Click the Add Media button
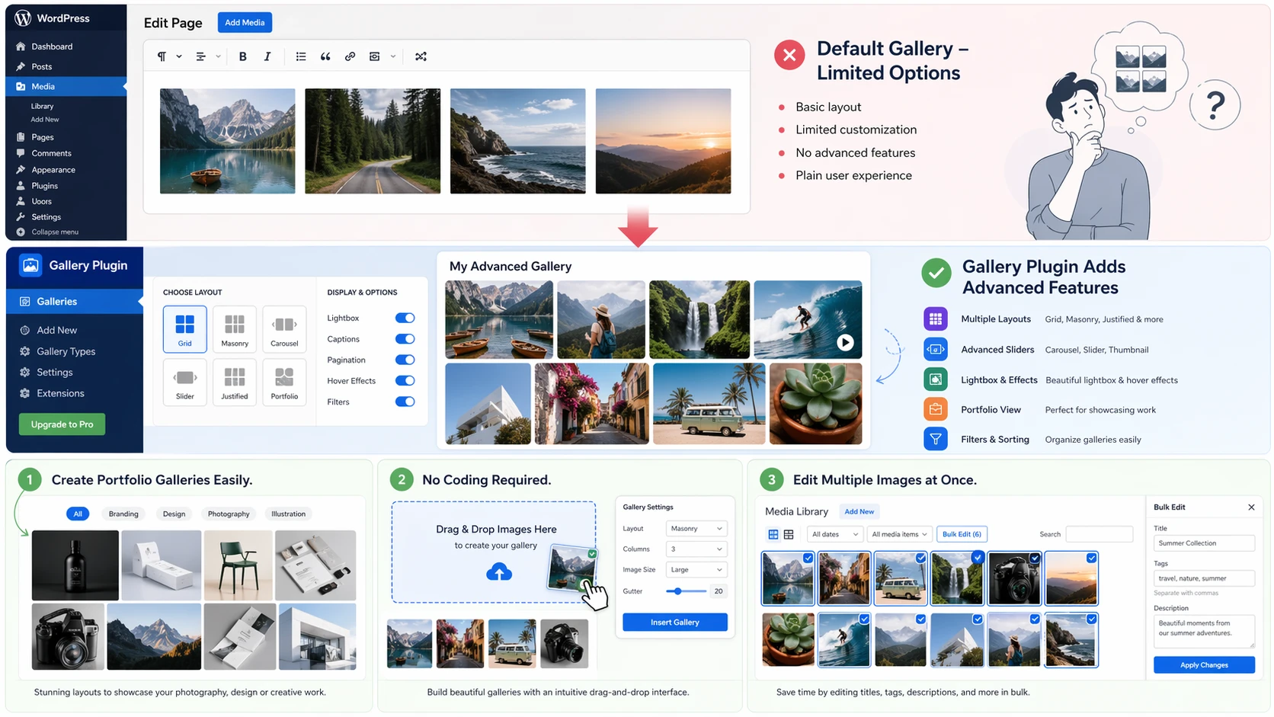Image resolution: width=1274 pixels, height=717 pixels. tap(245, 22)
